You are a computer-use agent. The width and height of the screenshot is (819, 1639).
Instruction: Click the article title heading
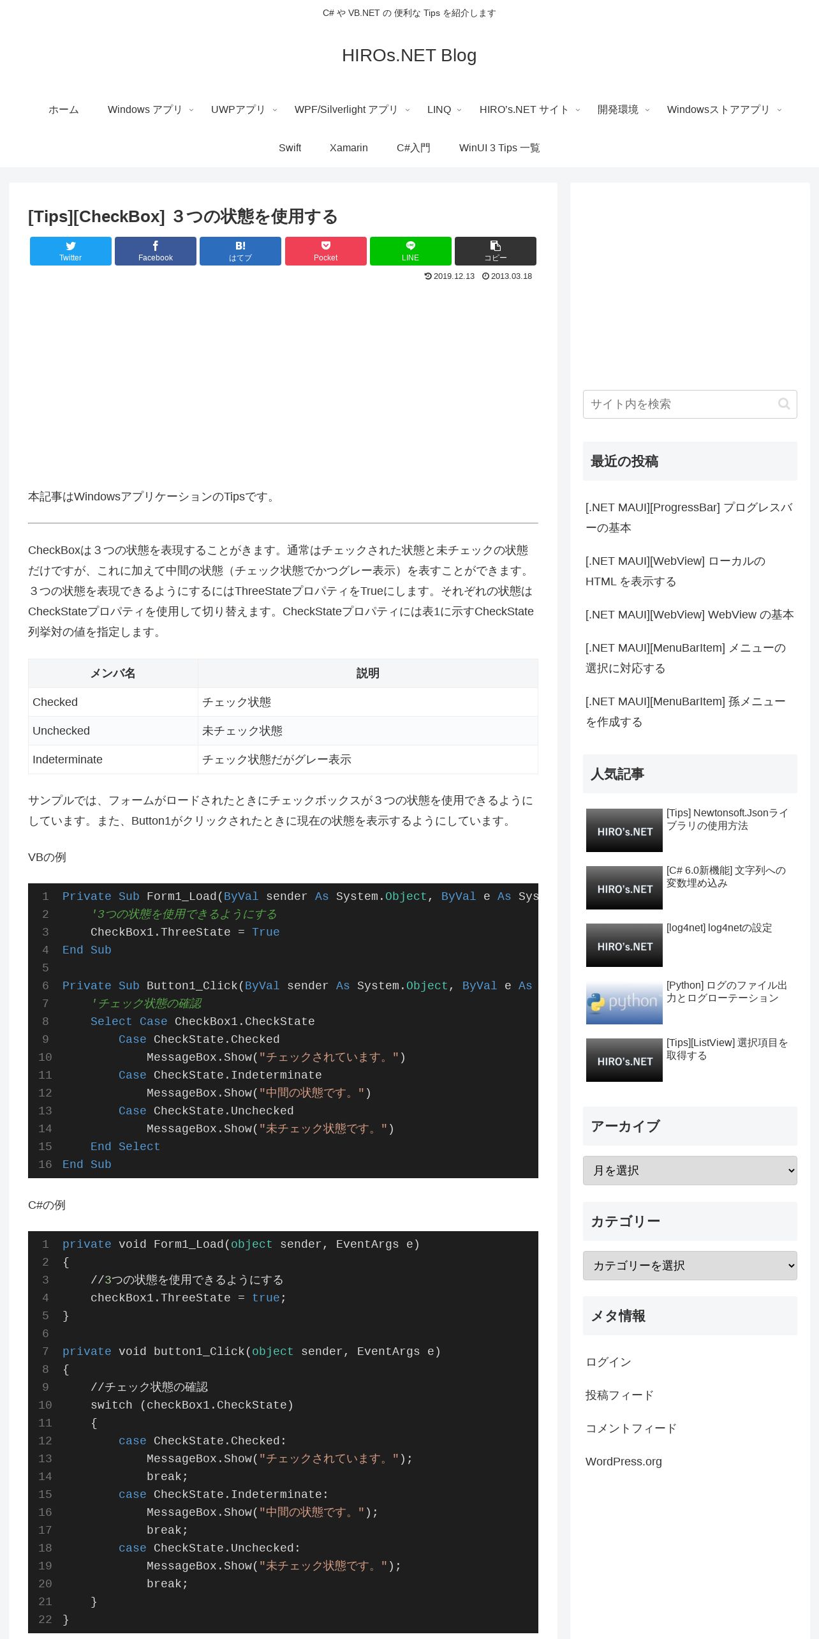(x=183, y=216)
